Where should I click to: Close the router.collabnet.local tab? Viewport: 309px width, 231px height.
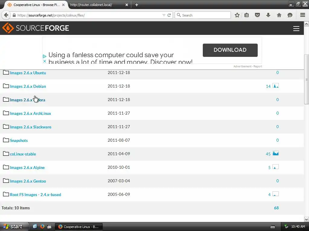(x=127, y=5)
